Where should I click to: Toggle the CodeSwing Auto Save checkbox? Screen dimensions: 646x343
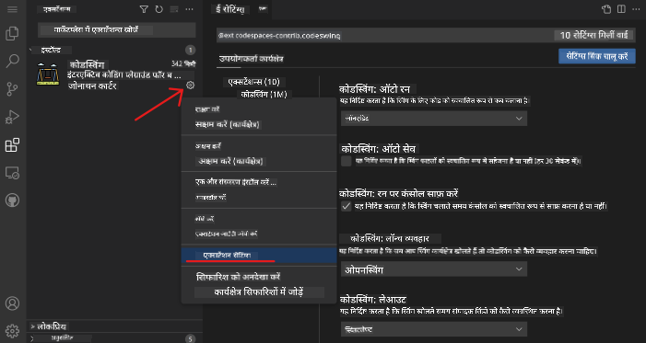[x=346, y=161]
